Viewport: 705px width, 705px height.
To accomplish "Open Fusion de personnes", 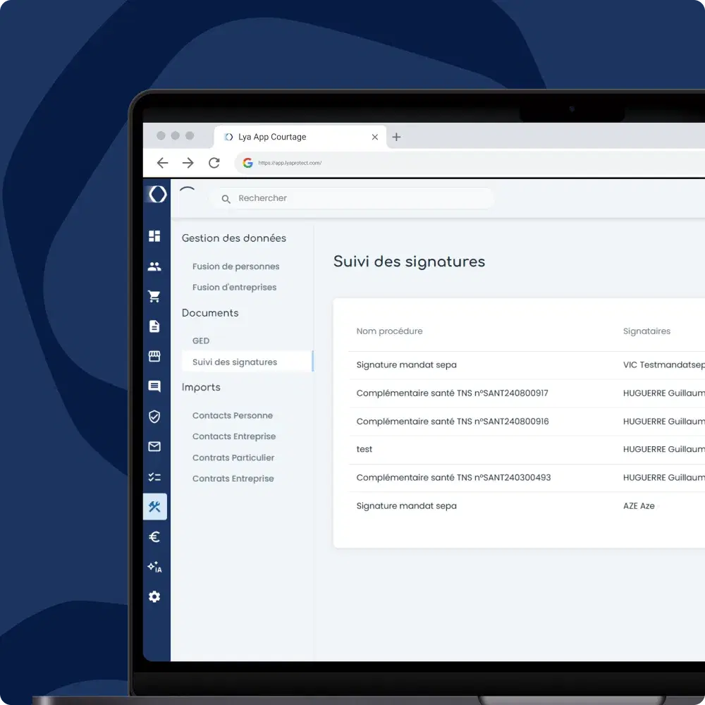I will click(x=235, y=266).
